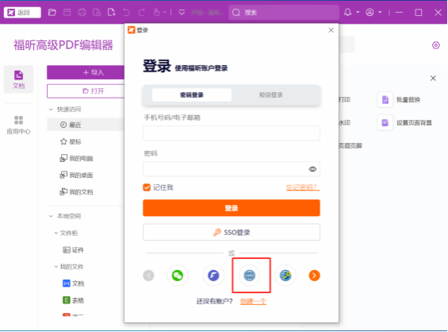Choose the globe login icon
The height and width of the screenshot is (332, 448).
tap(249, 276)
